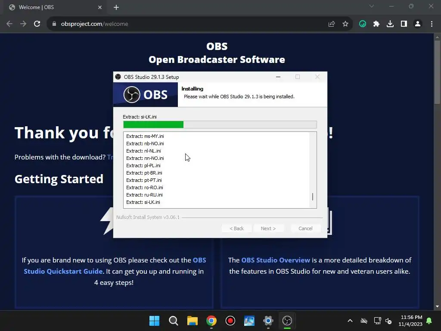Open Chrome downloads tray icon
441x331 pixels.
[x=390, y=24]
